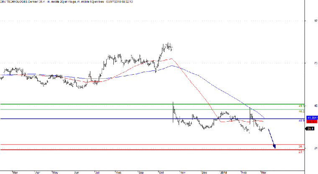Click the black 35.4 last price tag
This screenshot has height=174, width=318.
point(310,129)
